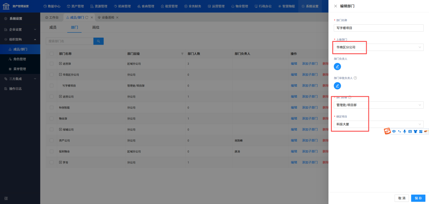Expand 绿城公司 tree row
429x204 pixels.
pyautogui.click(x=60, y=130)
